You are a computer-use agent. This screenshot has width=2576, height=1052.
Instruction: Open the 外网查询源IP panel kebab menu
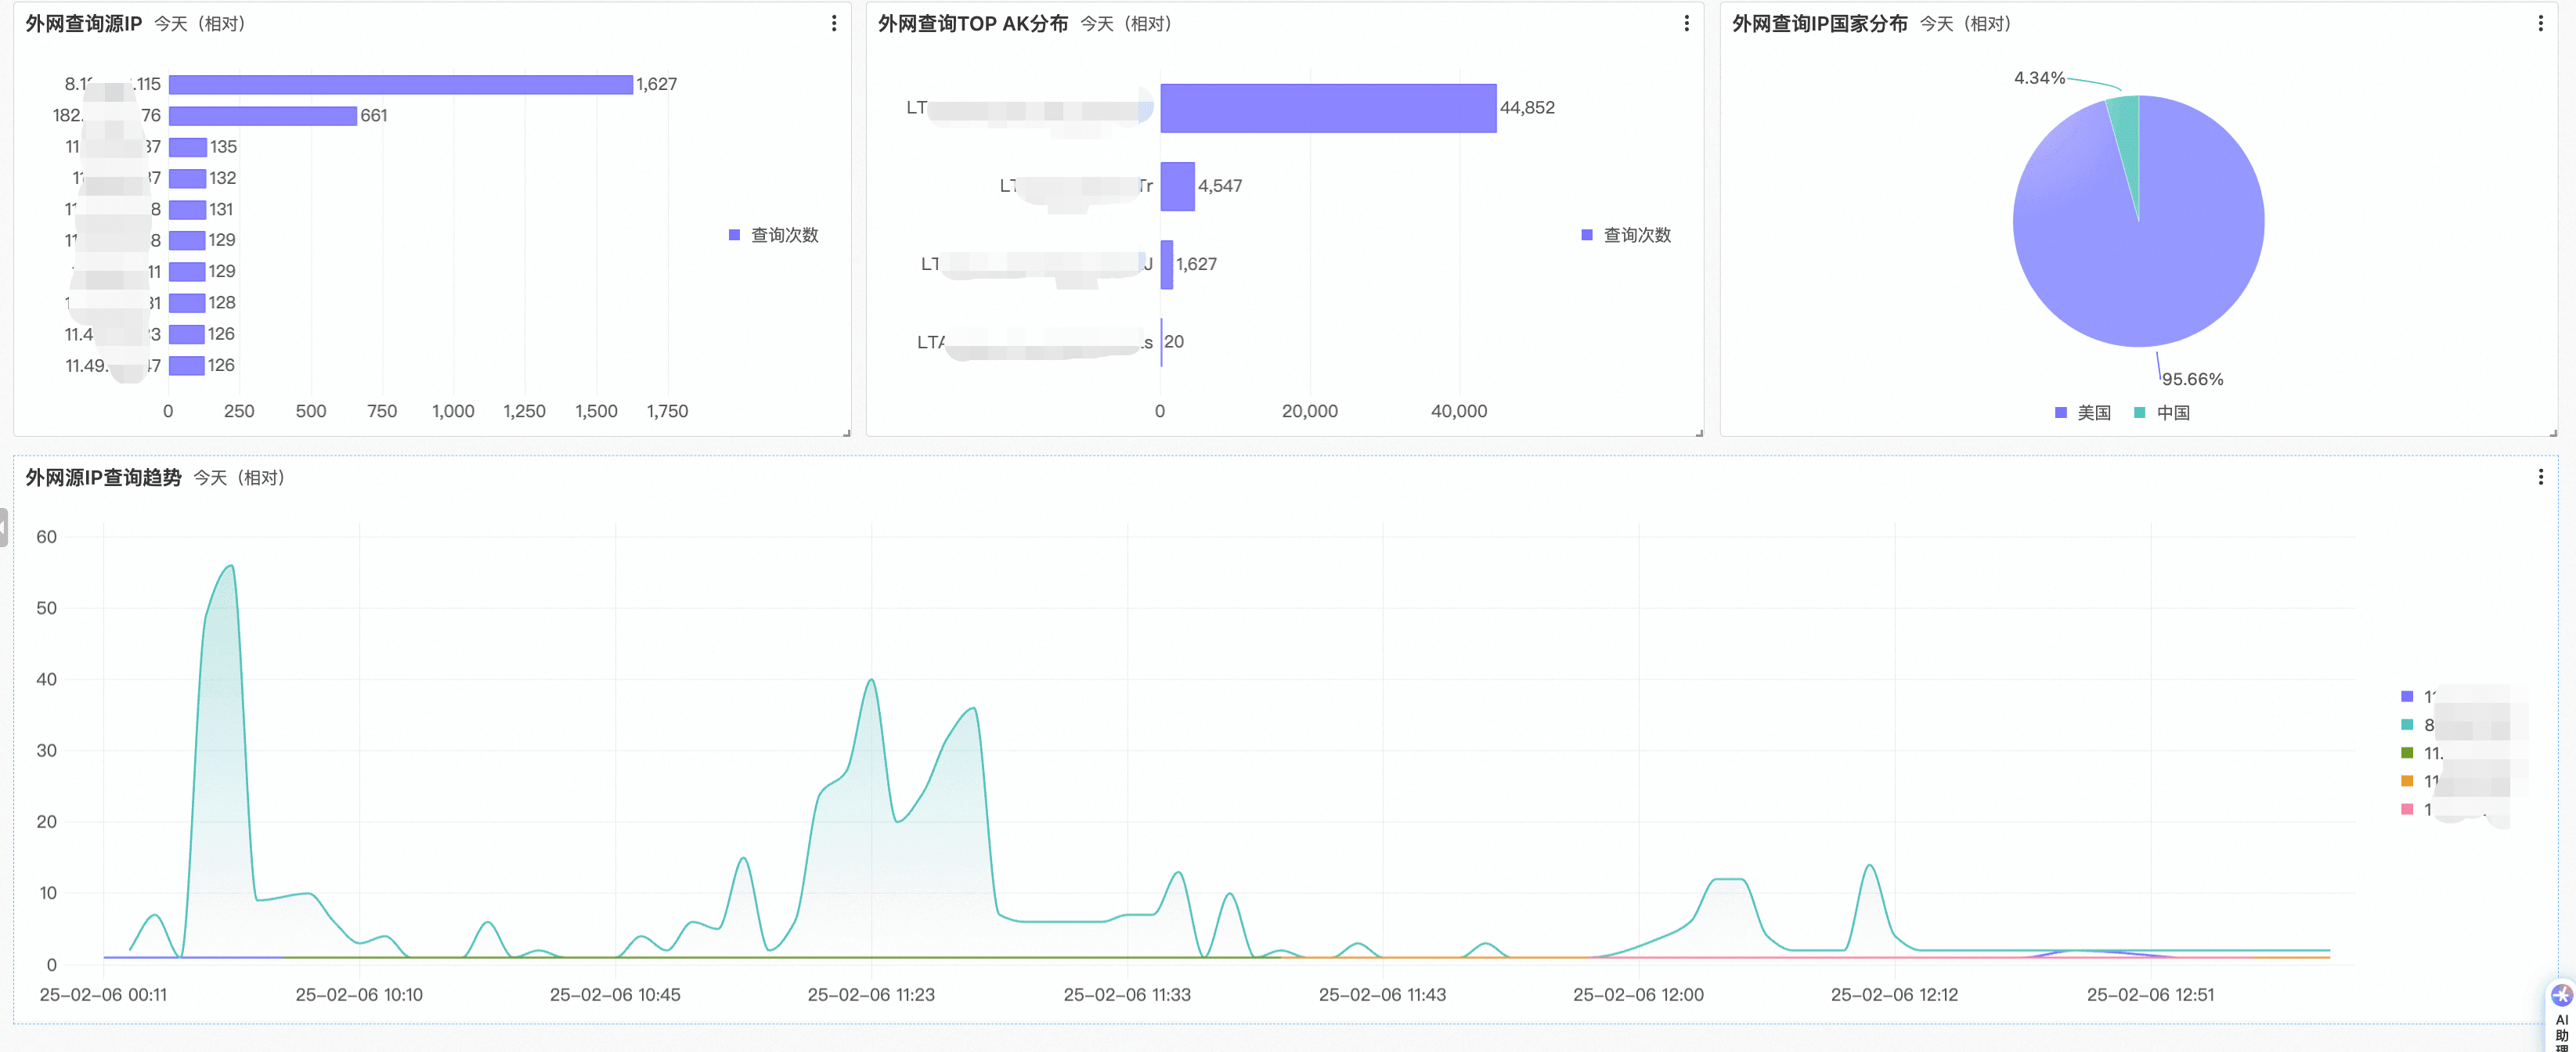(834, 23)
